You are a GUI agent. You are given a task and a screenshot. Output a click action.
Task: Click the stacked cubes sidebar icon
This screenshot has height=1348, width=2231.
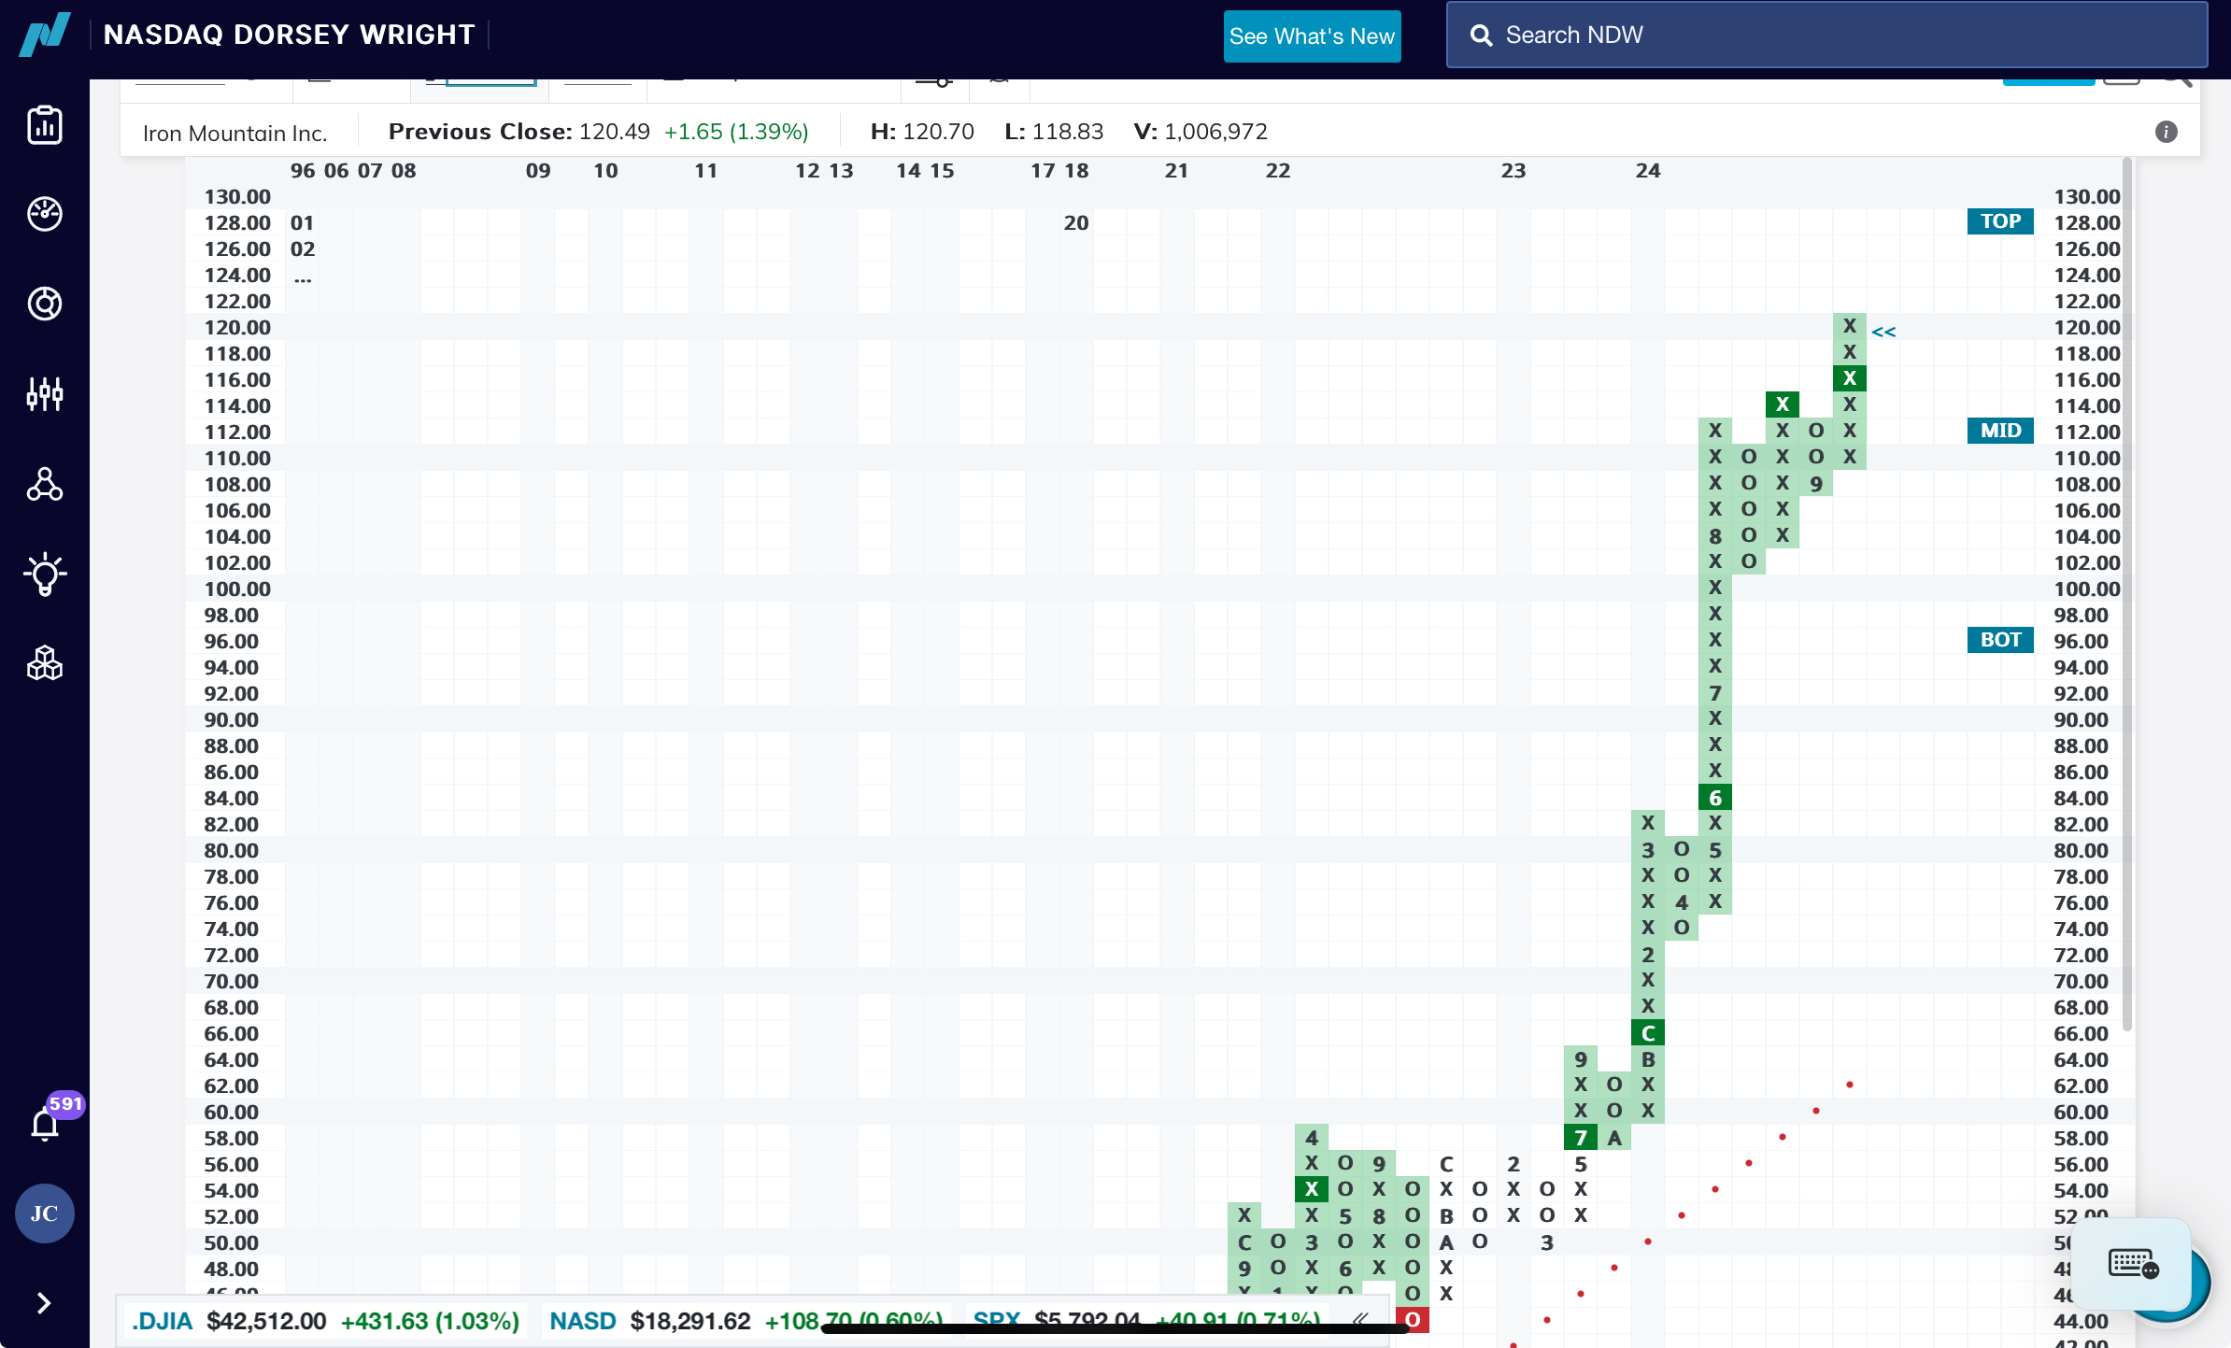(x=44, y=663)
